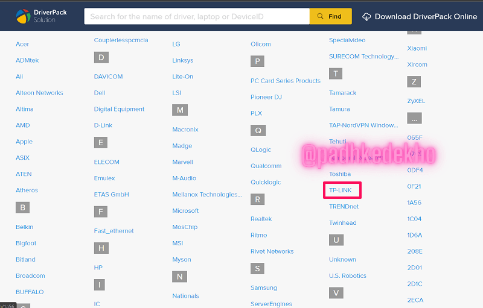Select Myson vendor link
This screenshot has width=483, height=308.
point(182,259)
